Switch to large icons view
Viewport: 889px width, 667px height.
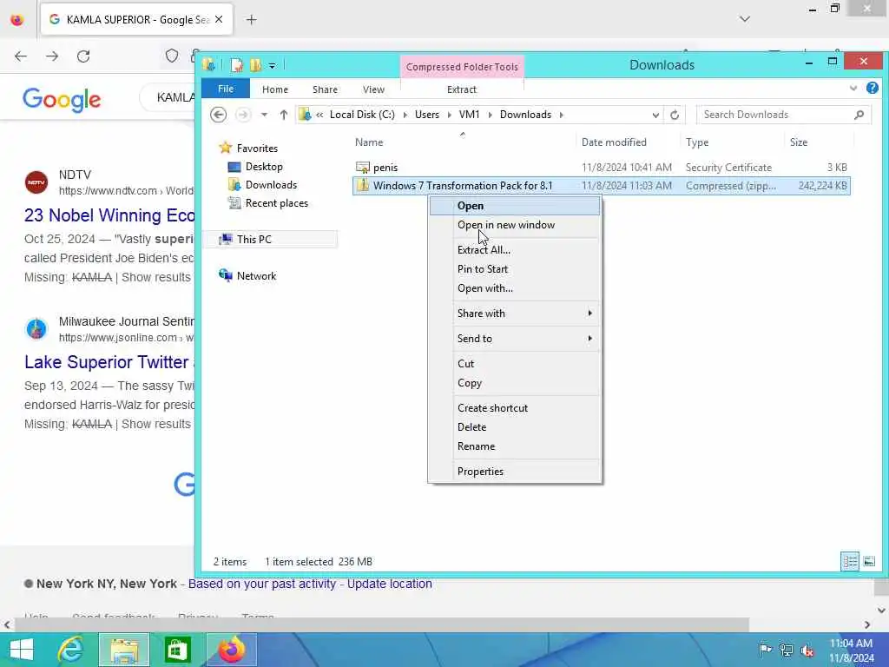point(869,562)
